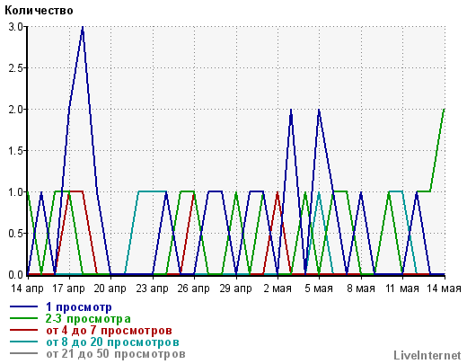The image size is (467, 364).
Task: Click the green line endpoint at 14 мая
Action: 445,110
